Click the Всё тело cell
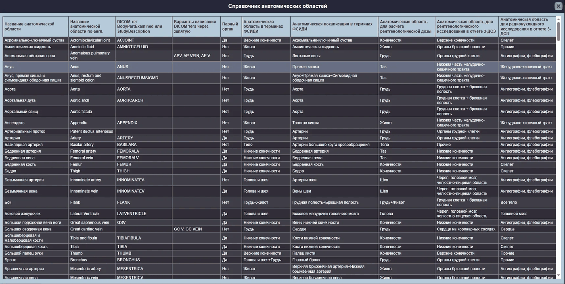Viewport: 565px width, 284px height. (527, 202)
